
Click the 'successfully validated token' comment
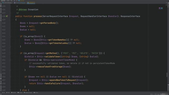point(72,63)
